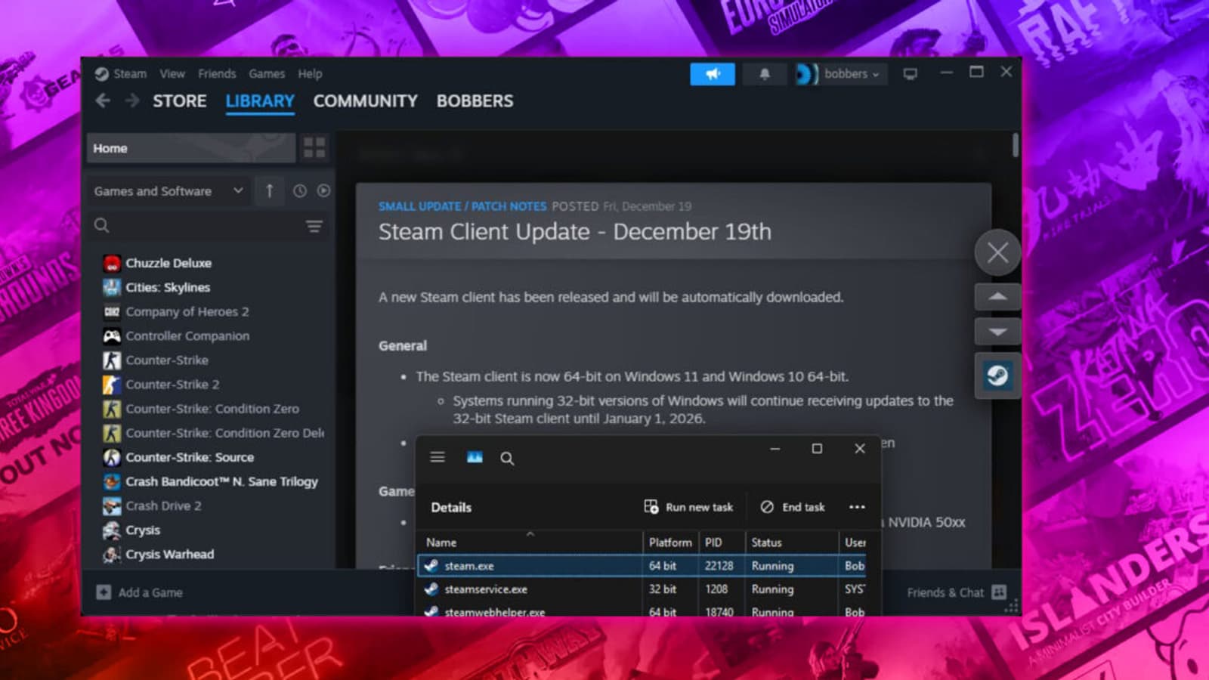This screenshot has width=1209, height=680.
Task: Go forward with the right arrow
Action: 132,100
